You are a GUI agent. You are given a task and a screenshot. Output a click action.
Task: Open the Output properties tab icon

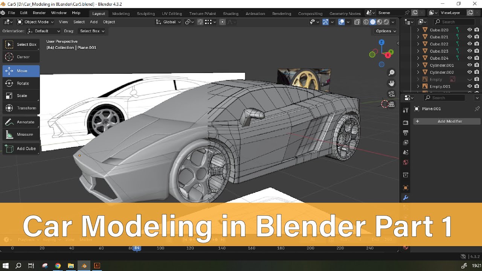tap(406, 133)
